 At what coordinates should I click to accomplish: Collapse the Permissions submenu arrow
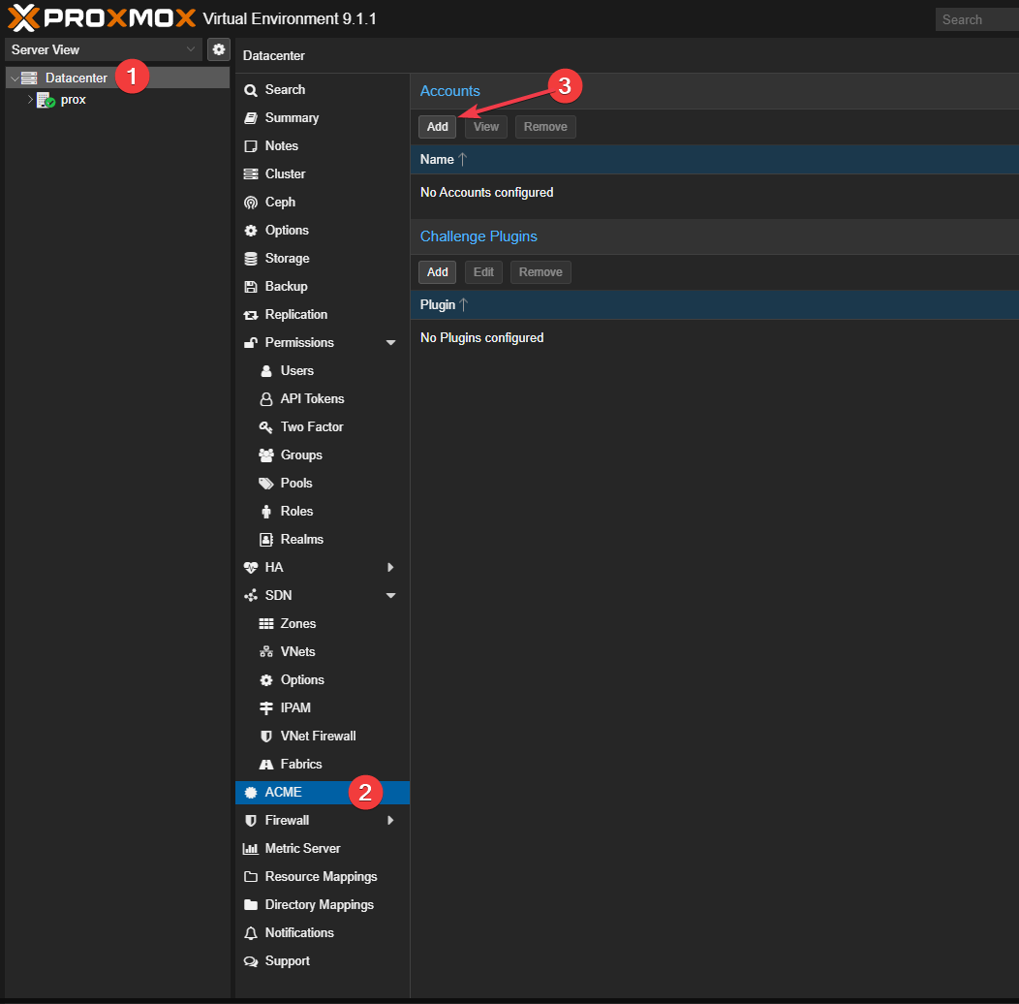pyautogui.click(x=390, y=343)
